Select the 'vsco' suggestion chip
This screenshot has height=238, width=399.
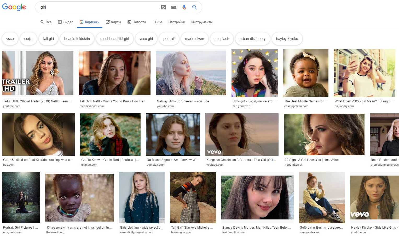10,39
